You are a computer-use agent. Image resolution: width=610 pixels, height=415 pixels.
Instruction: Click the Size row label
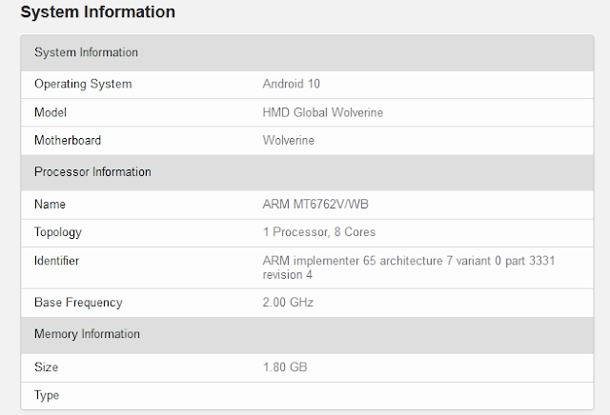[47, 367]
